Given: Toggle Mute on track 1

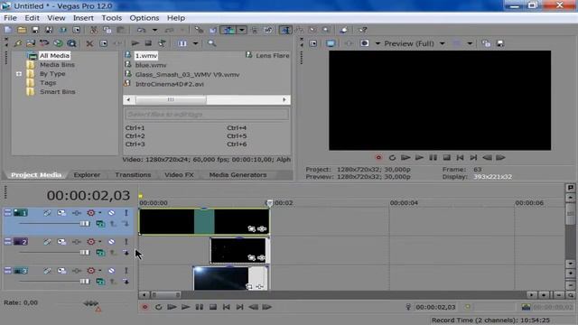Looking at the screenshot, I should 111,213.
